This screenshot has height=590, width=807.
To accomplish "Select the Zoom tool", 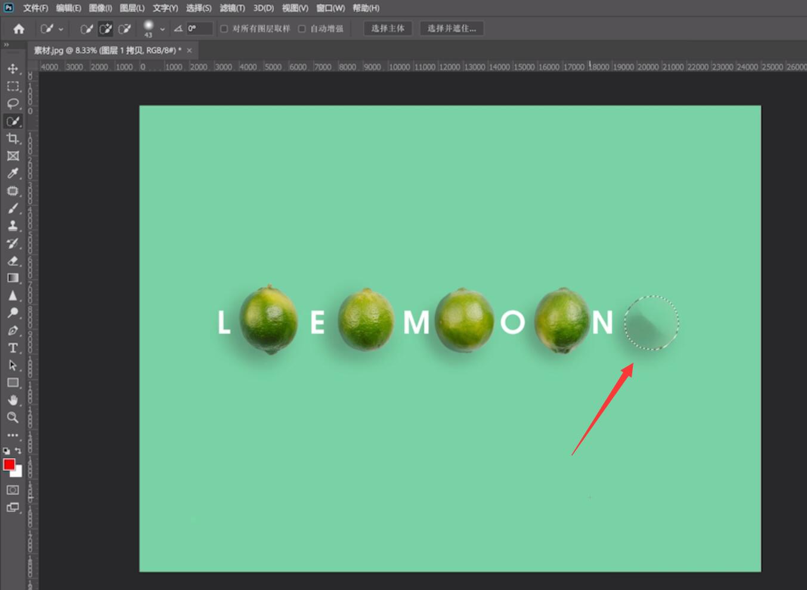I will tap(13, 418).
